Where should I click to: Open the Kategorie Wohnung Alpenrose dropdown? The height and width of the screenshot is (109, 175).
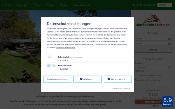(x=153, y=75)
